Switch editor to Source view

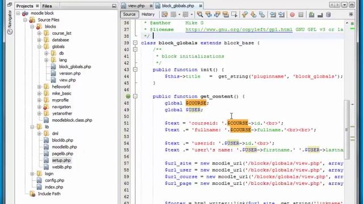pos(129,14)
